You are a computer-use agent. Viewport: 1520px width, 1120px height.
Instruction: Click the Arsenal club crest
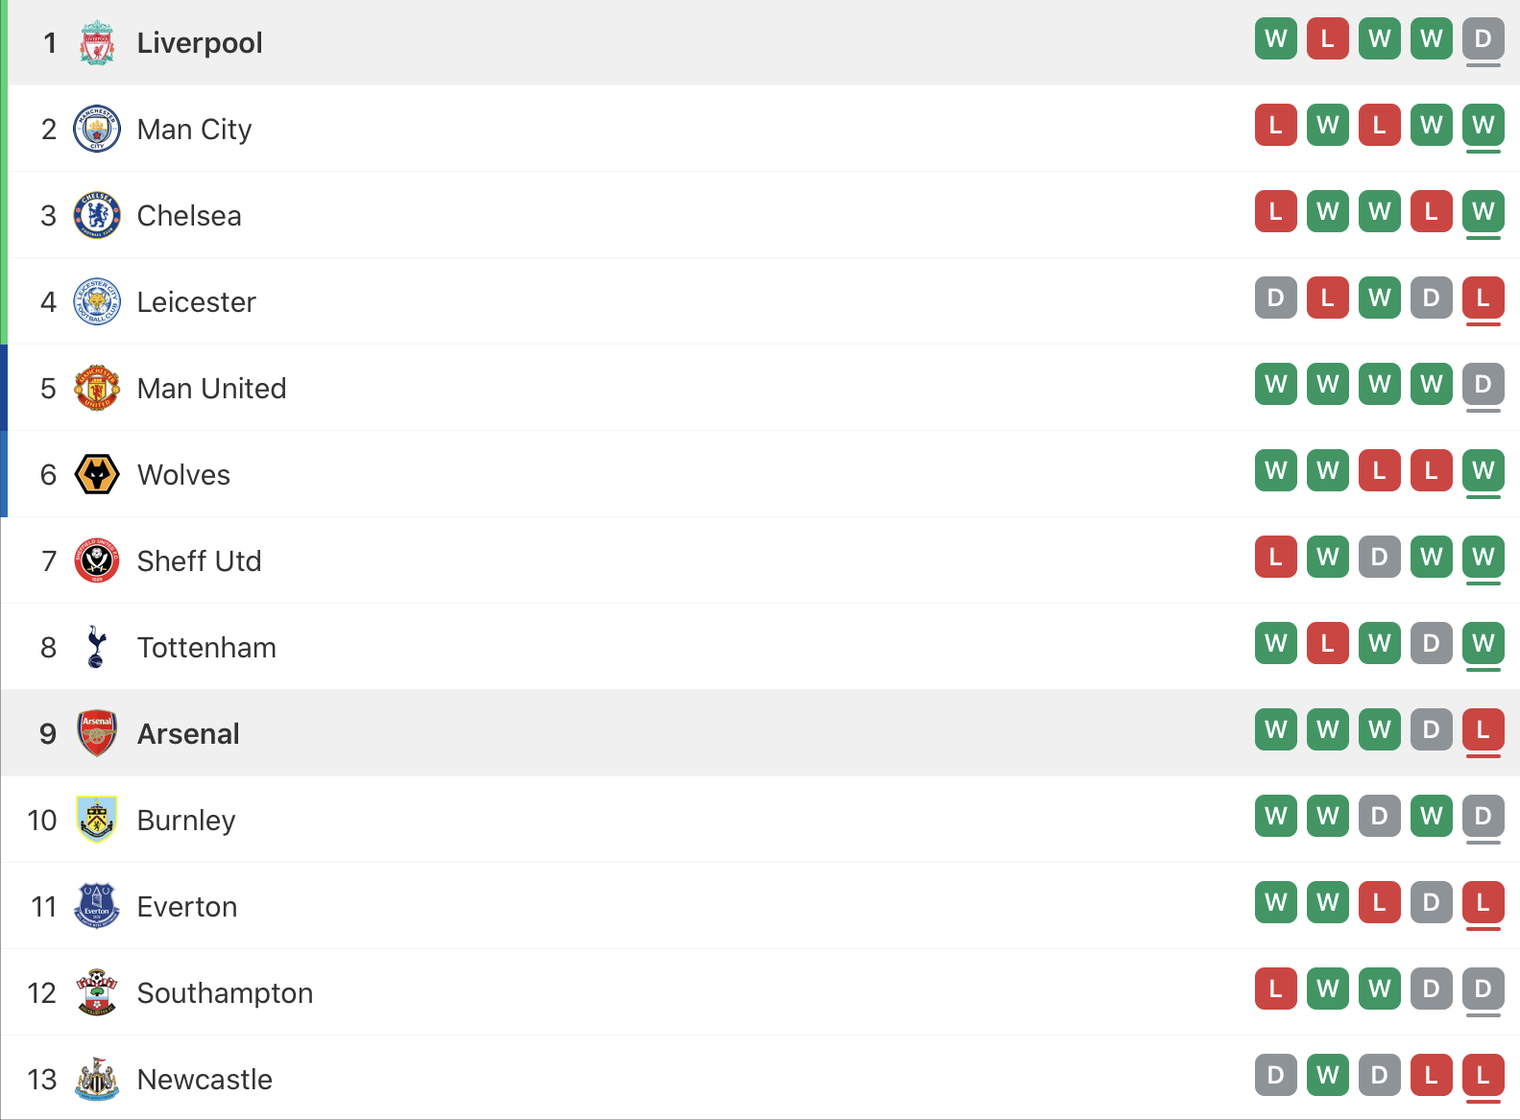click(97, 733)
